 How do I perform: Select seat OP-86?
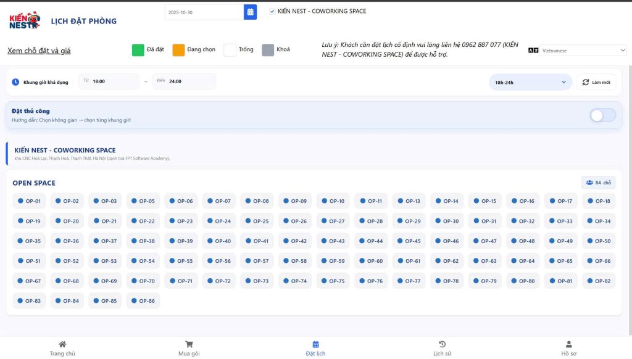click(x=143, y=300)
